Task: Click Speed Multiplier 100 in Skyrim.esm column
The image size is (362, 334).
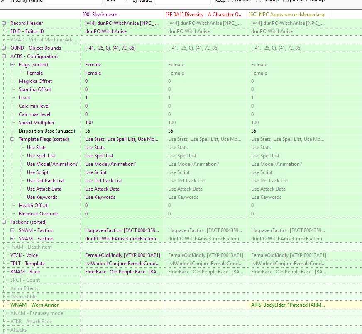Action: (122, 123)
